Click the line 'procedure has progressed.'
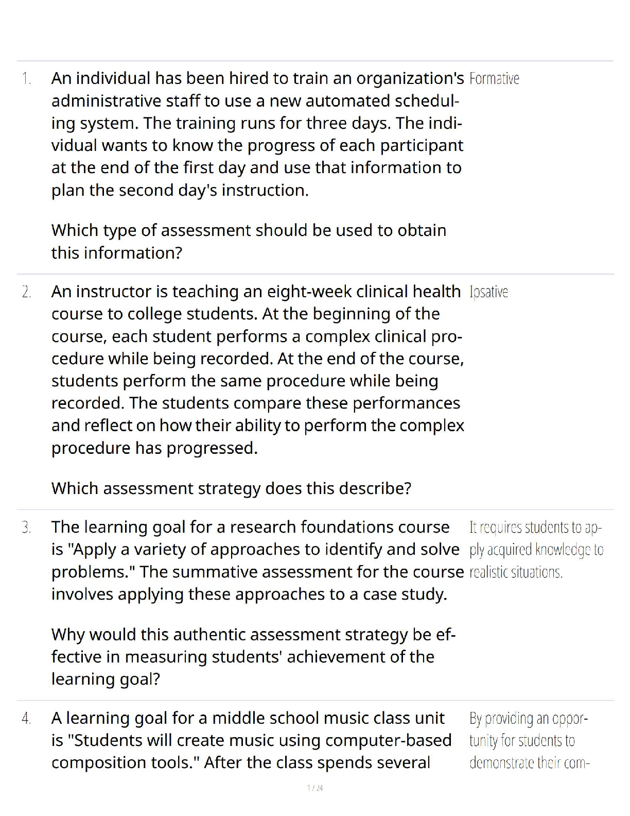This screenshot has height=816, width=630. pos(154,448)
